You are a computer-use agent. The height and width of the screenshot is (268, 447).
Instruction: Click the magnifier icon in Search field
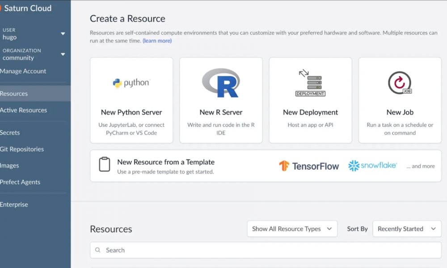(98, 250)
